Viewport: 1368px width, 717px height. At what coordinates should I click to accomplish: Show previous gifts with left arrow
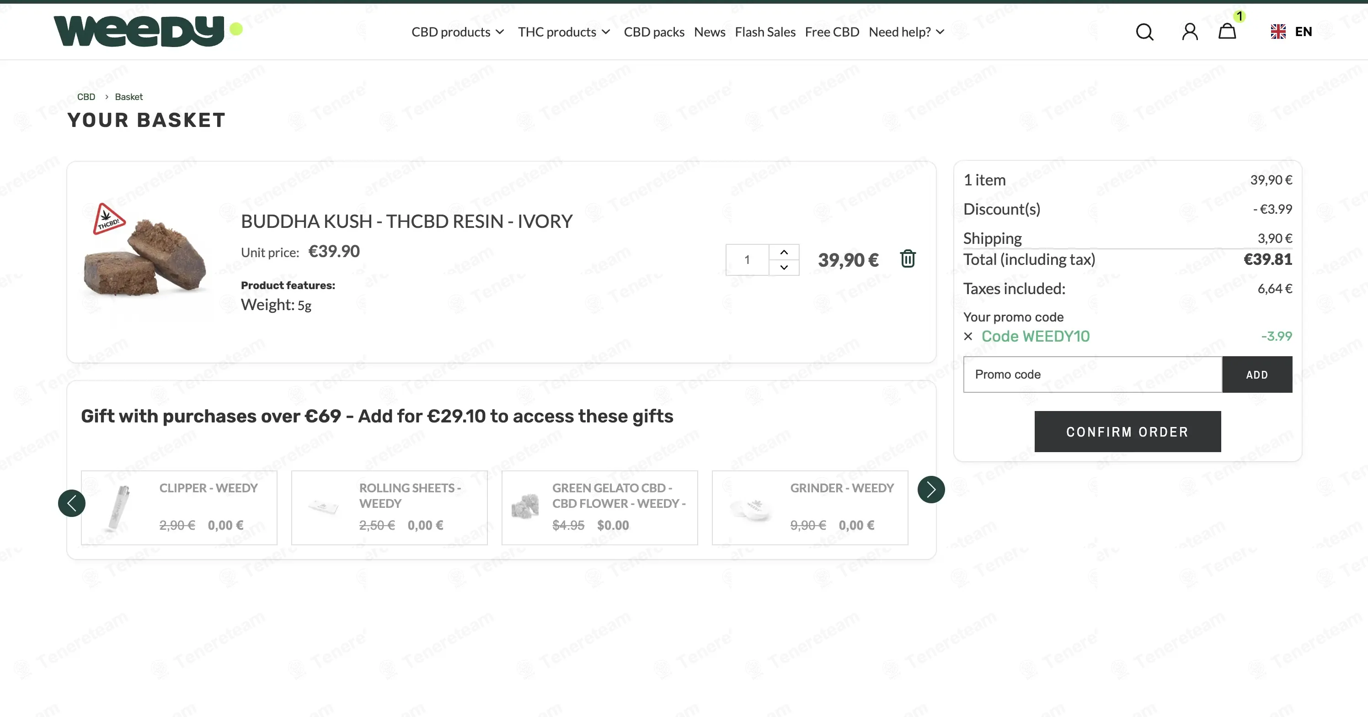pyautogui.click(x=72, y=503)
